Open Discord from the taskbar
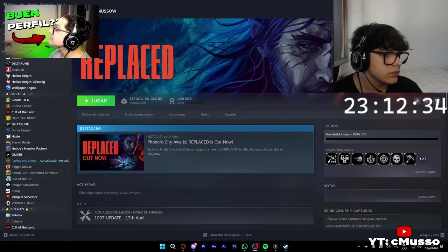 (x=193, y=246)
